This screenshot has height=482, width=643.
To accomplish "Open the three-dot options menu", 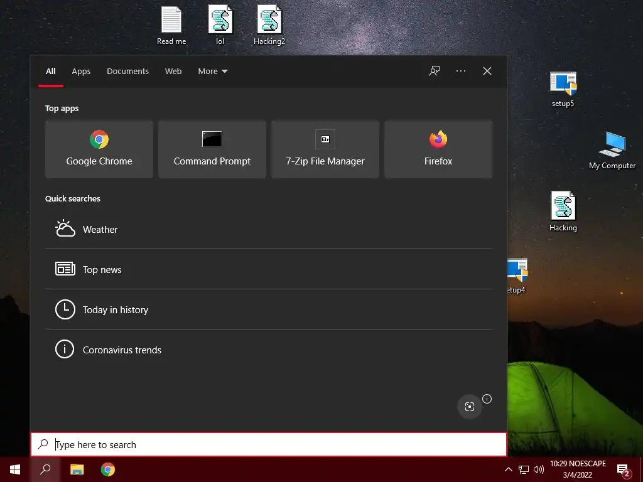I will (460, 71).
